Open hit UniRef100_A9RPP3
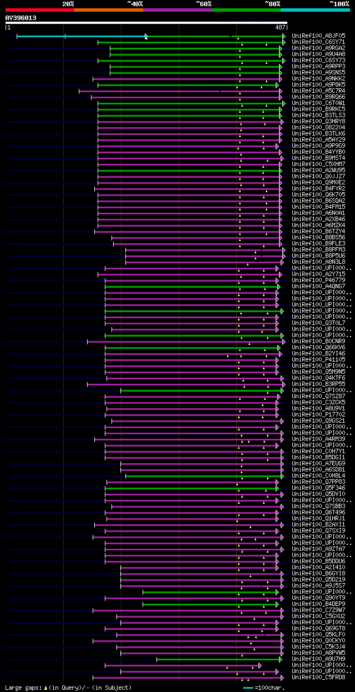This screenshot has width=355, height=692. [319, 67]
